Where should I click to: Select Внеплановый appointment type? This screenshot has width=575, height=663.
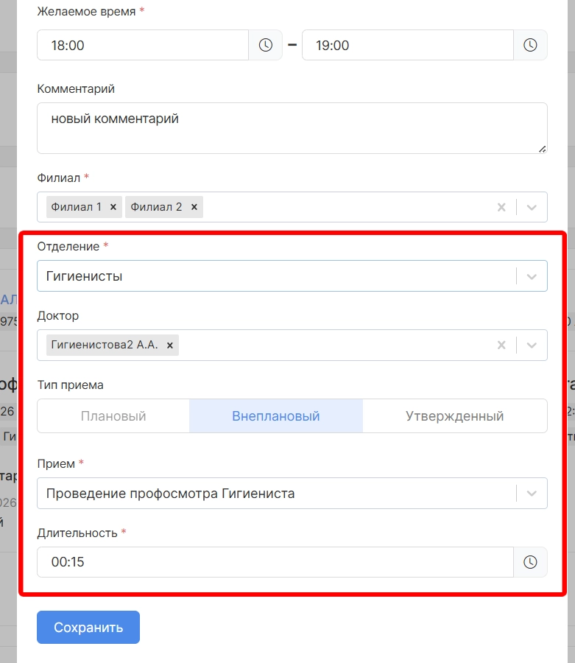[276, 416]
